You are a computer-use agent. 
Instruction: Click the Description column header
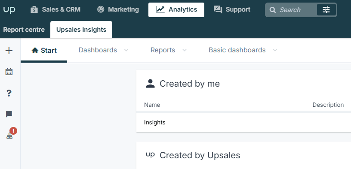point(328,105)
